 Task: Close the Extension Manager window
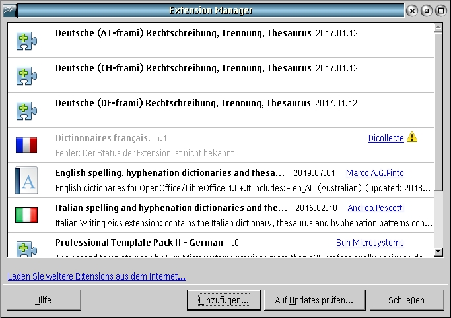click(412, 11)
